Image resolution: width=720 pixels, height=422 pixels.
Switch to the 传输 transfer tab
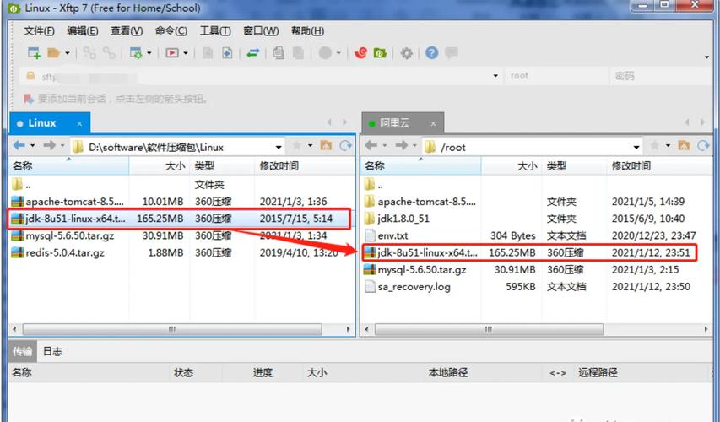22,351
